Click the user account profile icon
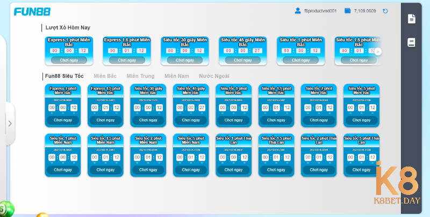Image resolution: width=430 pixels, height=217 pixels. click(298, 11)
